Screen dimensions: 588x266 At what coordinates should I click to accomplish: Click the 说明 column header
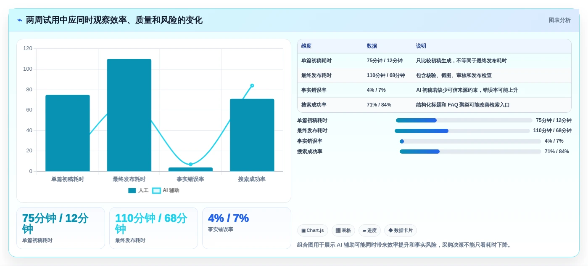(x=421, y=46)
